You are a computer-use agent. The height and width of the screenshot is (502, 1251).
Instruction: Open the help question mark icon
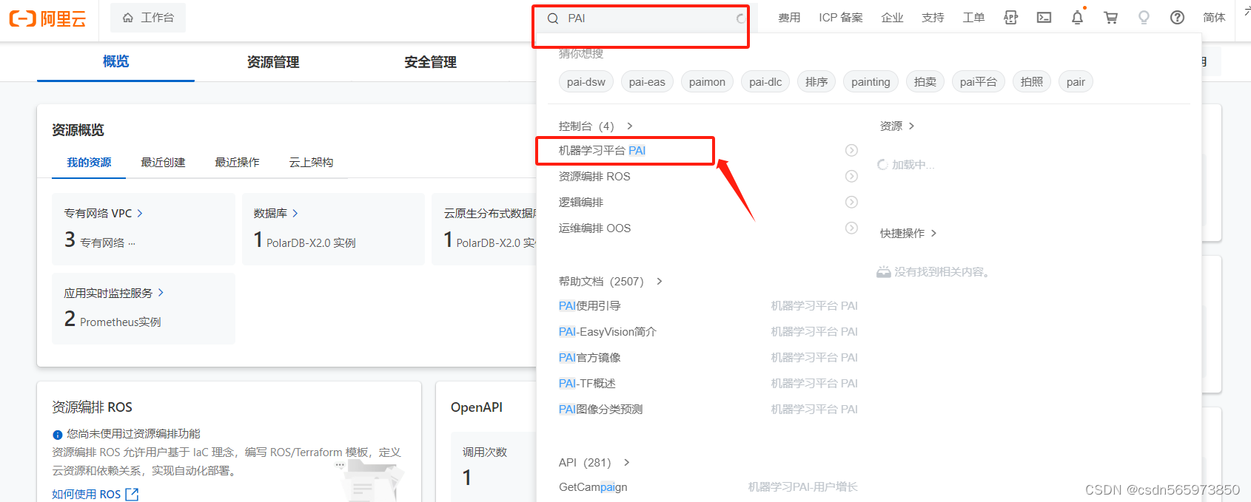click(1177, 18)
